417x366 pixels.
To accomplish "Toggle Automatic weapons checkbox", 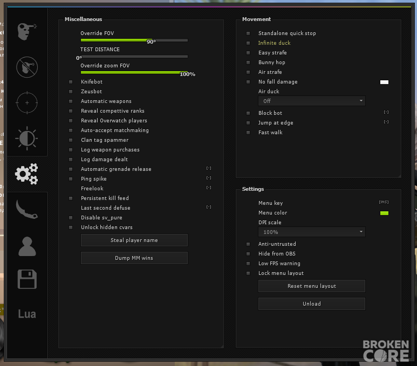I will click(71, 101).
